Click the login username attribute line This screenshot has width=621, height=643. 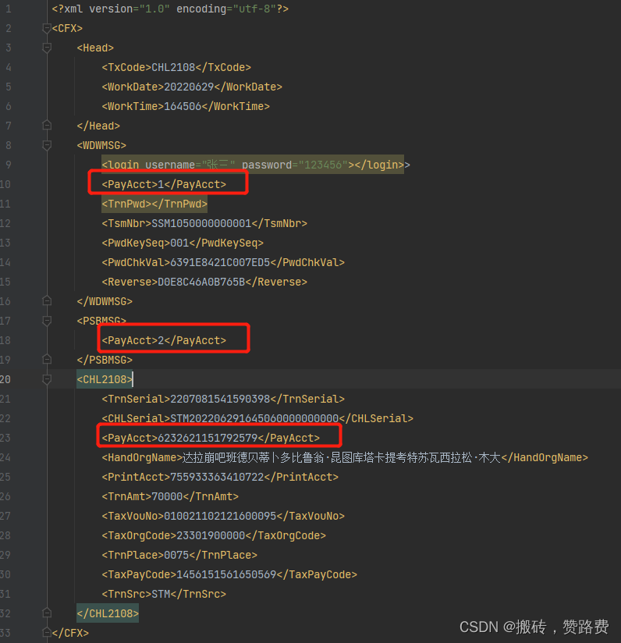click(x=256, y=165)
